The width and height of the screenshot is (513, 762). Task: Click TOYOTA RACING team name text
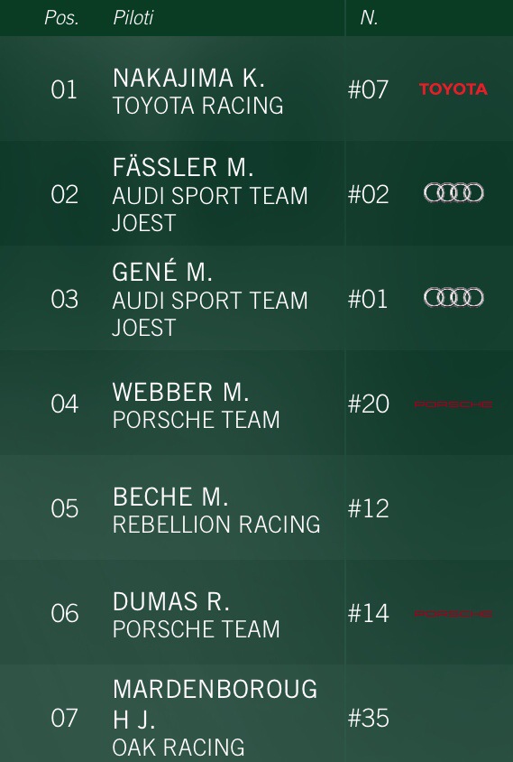198,106
